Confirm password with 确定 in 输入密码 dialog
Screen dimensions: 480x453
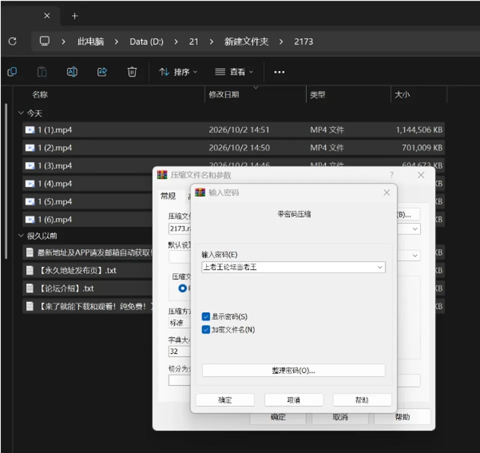click(x=225, y=400)
